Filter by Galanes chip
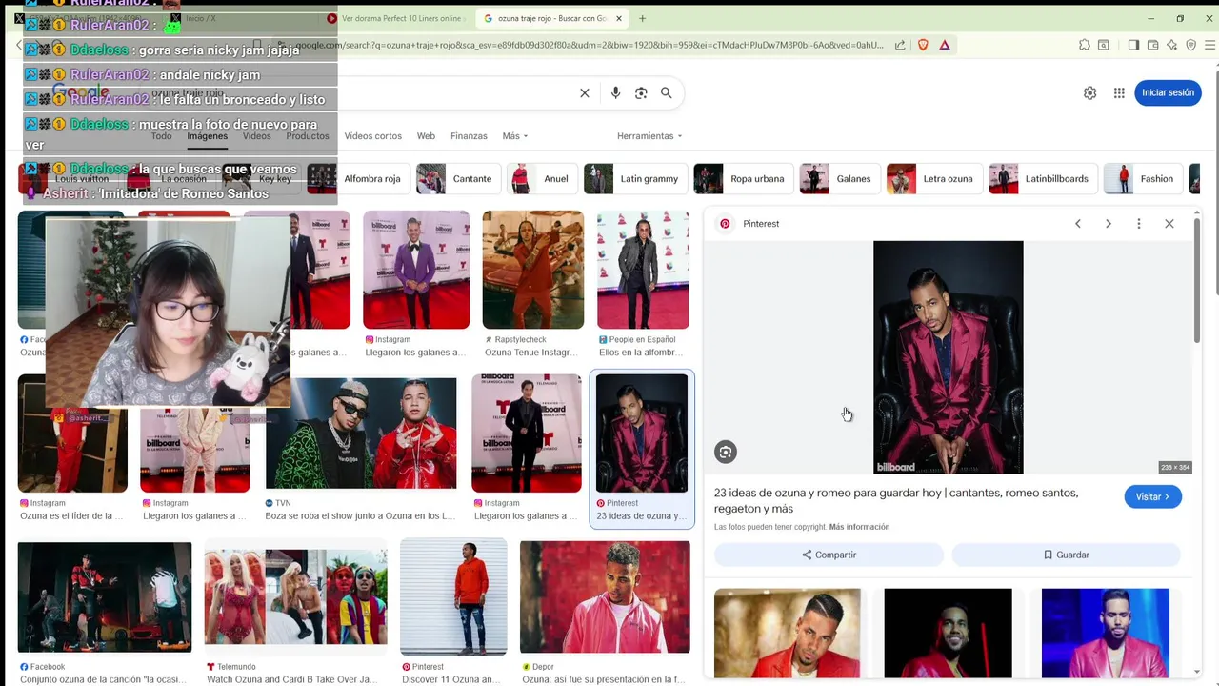Screen dimensions: 1219x686 (839, 179)
